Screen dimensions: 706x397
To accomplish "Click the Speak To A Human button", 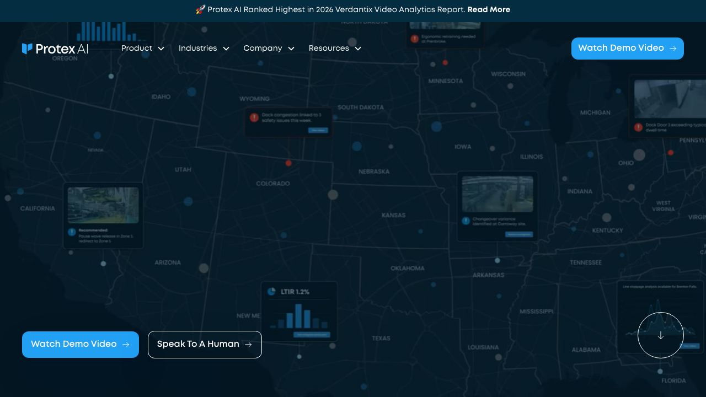I will [x=205, y=345].
